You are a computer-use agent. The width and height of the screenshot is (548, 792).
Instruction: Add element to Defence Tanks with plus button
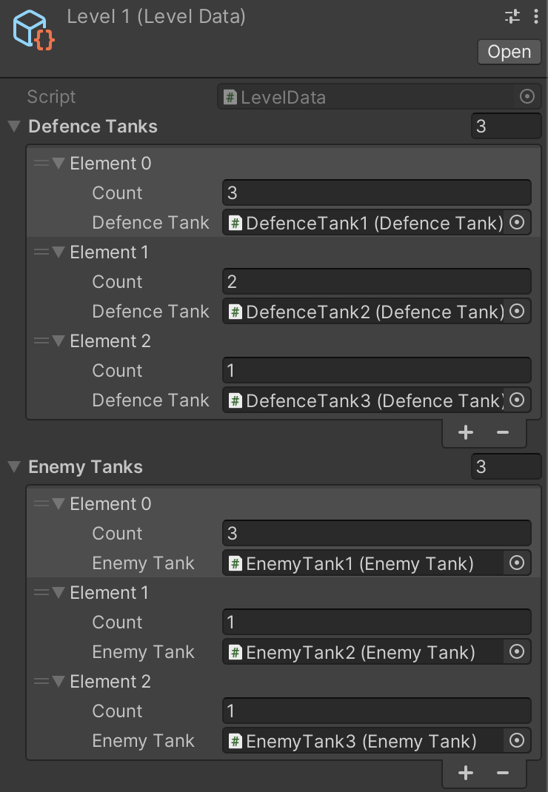465,432
